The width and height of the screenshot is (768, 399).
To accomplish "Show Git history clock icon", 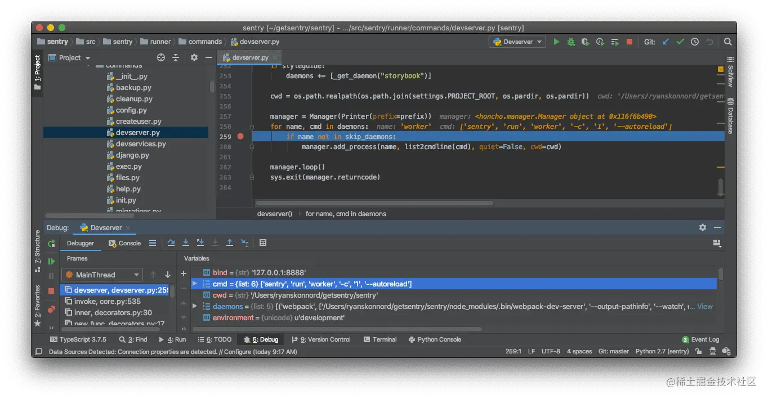I will point(695,42).
